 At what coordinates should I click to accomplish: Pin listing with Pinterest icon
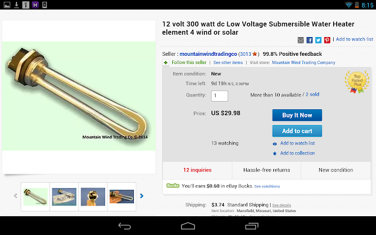click(x=327, y=40)
